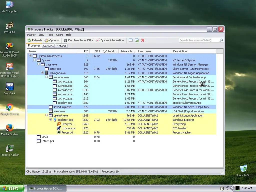Select the csrss.exe process row
Image resolution: width=256 pixels, height=192 pixels.
coord(122,69)
